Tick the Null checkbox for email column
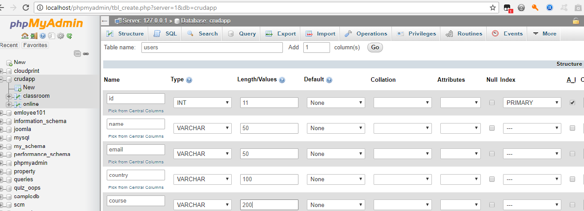The width and height of the screenshot is (584, 211). pos(492,154)
